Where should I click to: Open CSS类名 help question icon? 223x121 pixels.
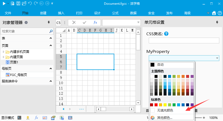pyautogui.click(x=166, y=34)
